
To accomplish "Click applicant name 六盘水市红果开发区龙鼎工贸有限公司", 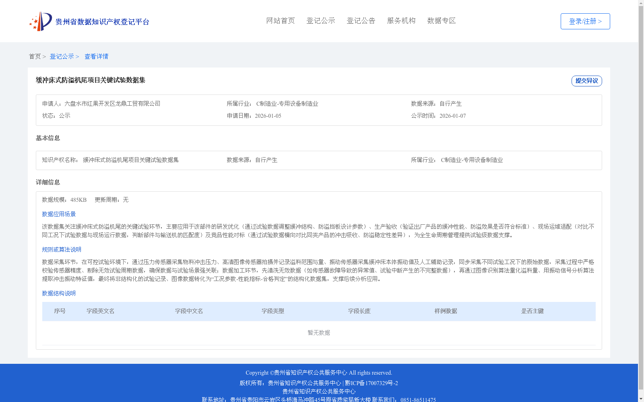I will coord(112,104).
